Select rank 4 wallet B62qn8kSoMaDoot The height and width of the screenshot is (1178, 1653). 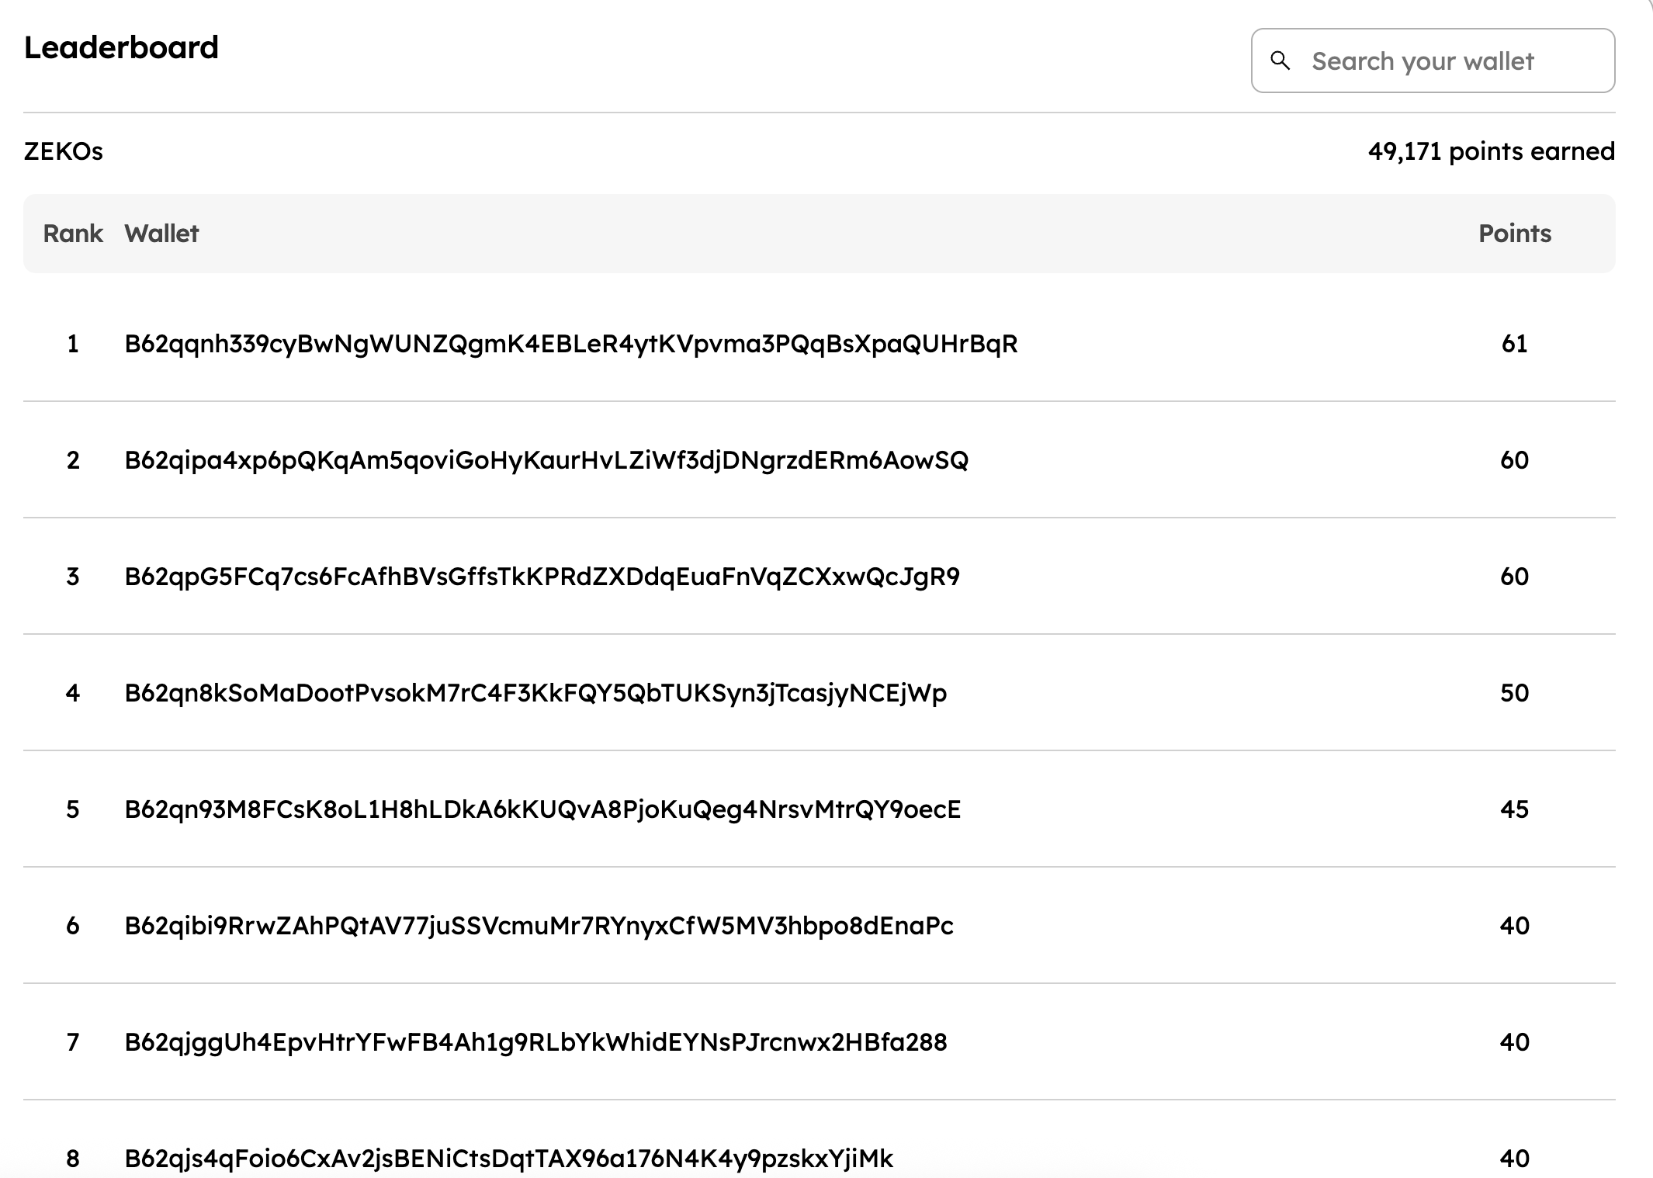click(x=535, y=693)
